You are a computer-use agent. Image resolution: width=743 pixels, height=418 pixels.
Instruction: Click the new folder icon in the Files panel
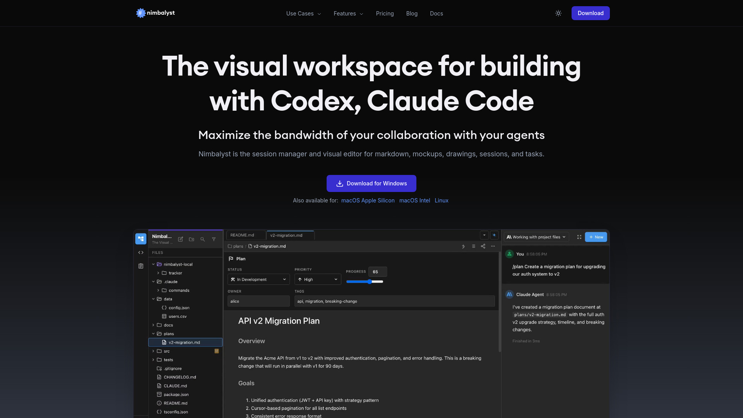click(191, 239)
